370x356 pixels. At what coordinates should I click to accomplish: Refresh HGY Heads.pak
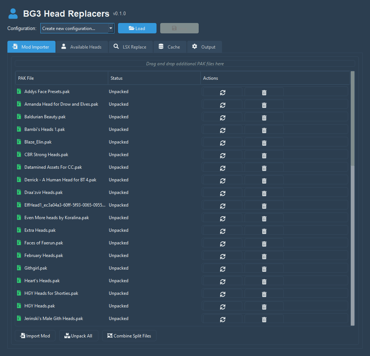[222, 306]
